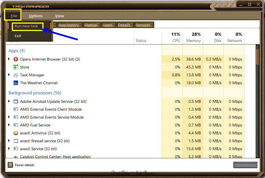Open the Options menu

pos(36,16)
